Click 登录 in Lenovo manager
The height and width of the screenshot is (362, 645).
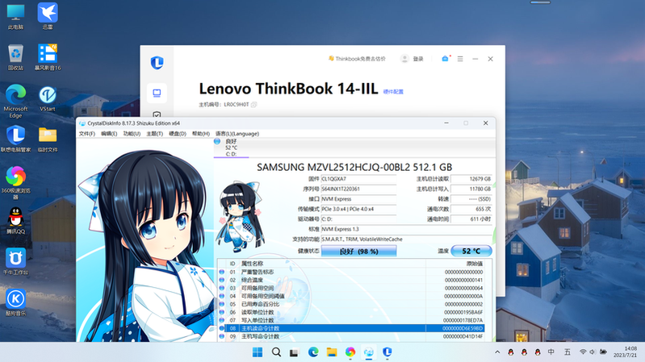(x=413, y=59)
